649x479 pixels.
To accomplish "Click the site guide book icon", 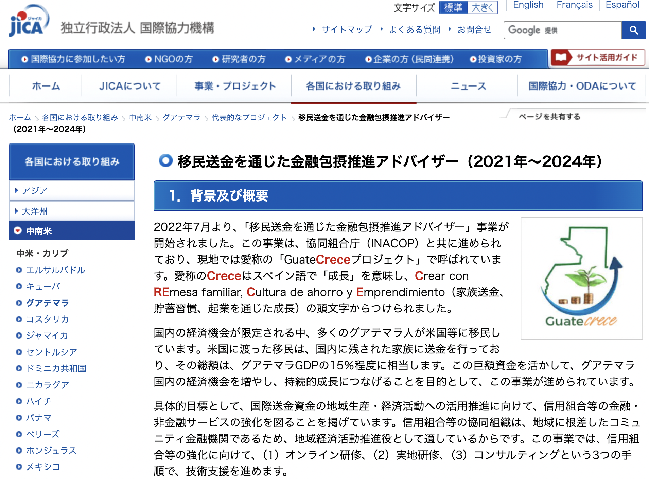I will point(561,57).
